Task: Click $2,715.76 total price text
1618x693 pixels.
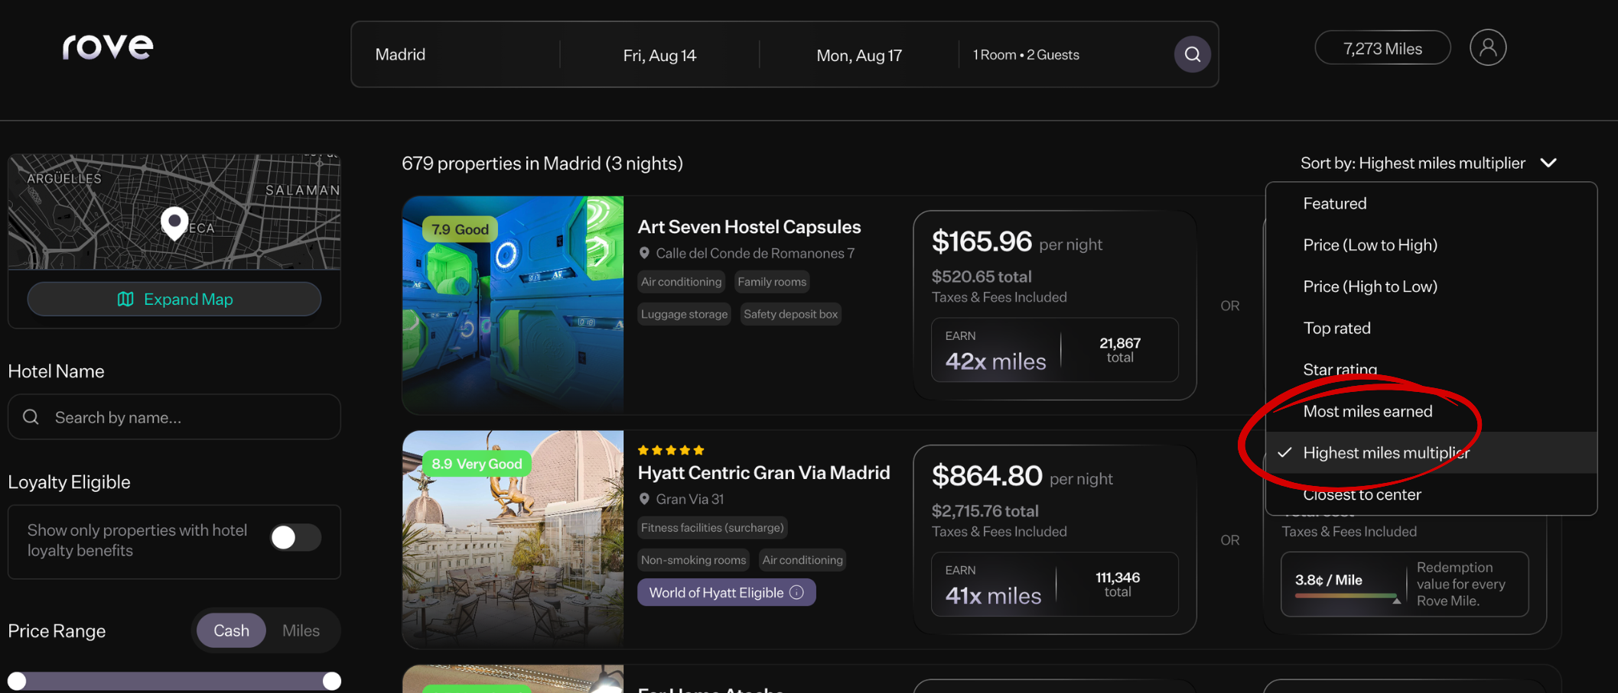Action: pos(985,511)
